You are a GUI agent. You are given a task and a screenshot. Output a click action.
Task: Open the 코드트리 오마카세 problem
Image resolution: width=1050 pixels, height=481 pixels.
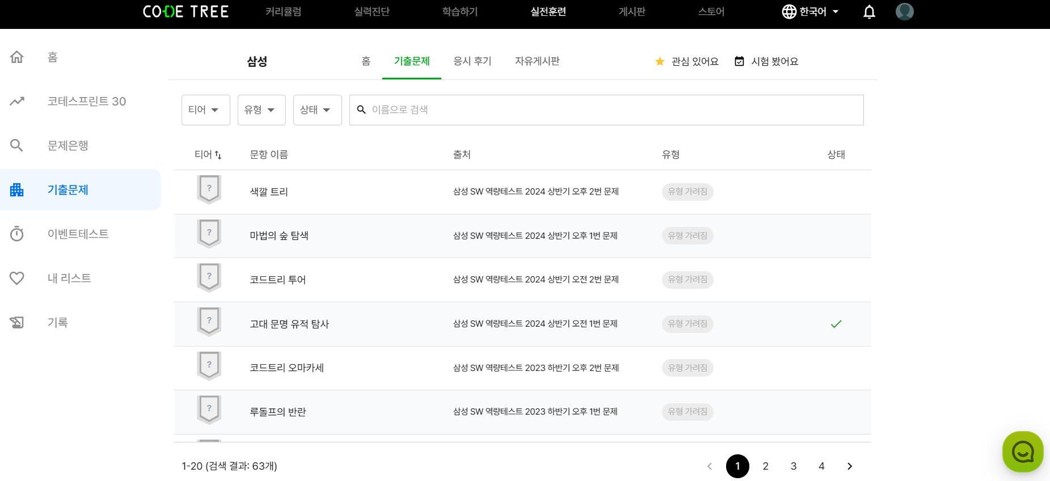pyautogui.click(x=287, y=368)
